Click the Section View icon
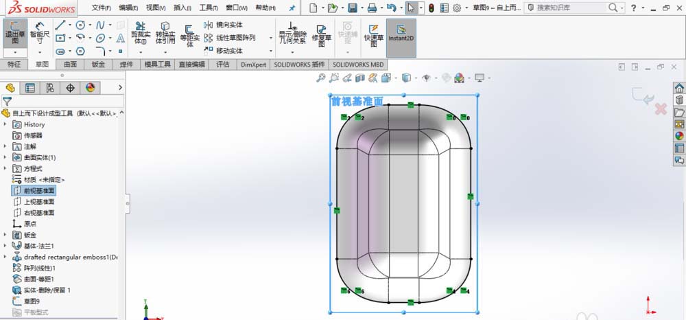Image resolution: width=686 pixels, height=320 pixels. point(360,78)
